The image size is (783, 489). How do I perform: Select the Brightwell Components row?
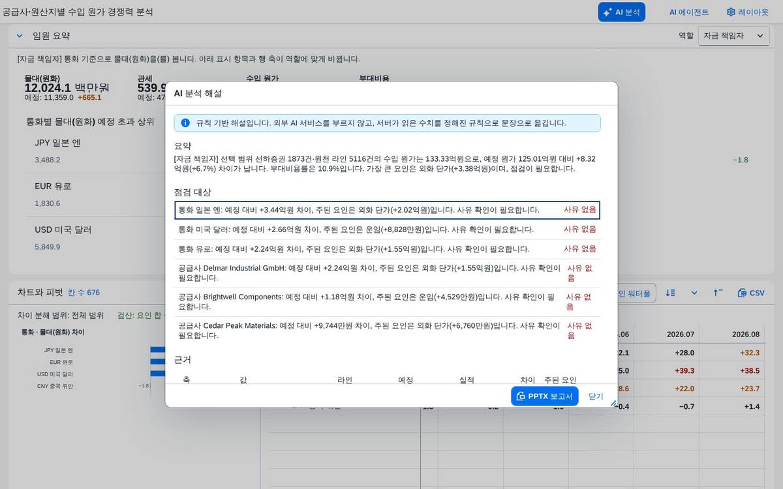tap(387, 302)
